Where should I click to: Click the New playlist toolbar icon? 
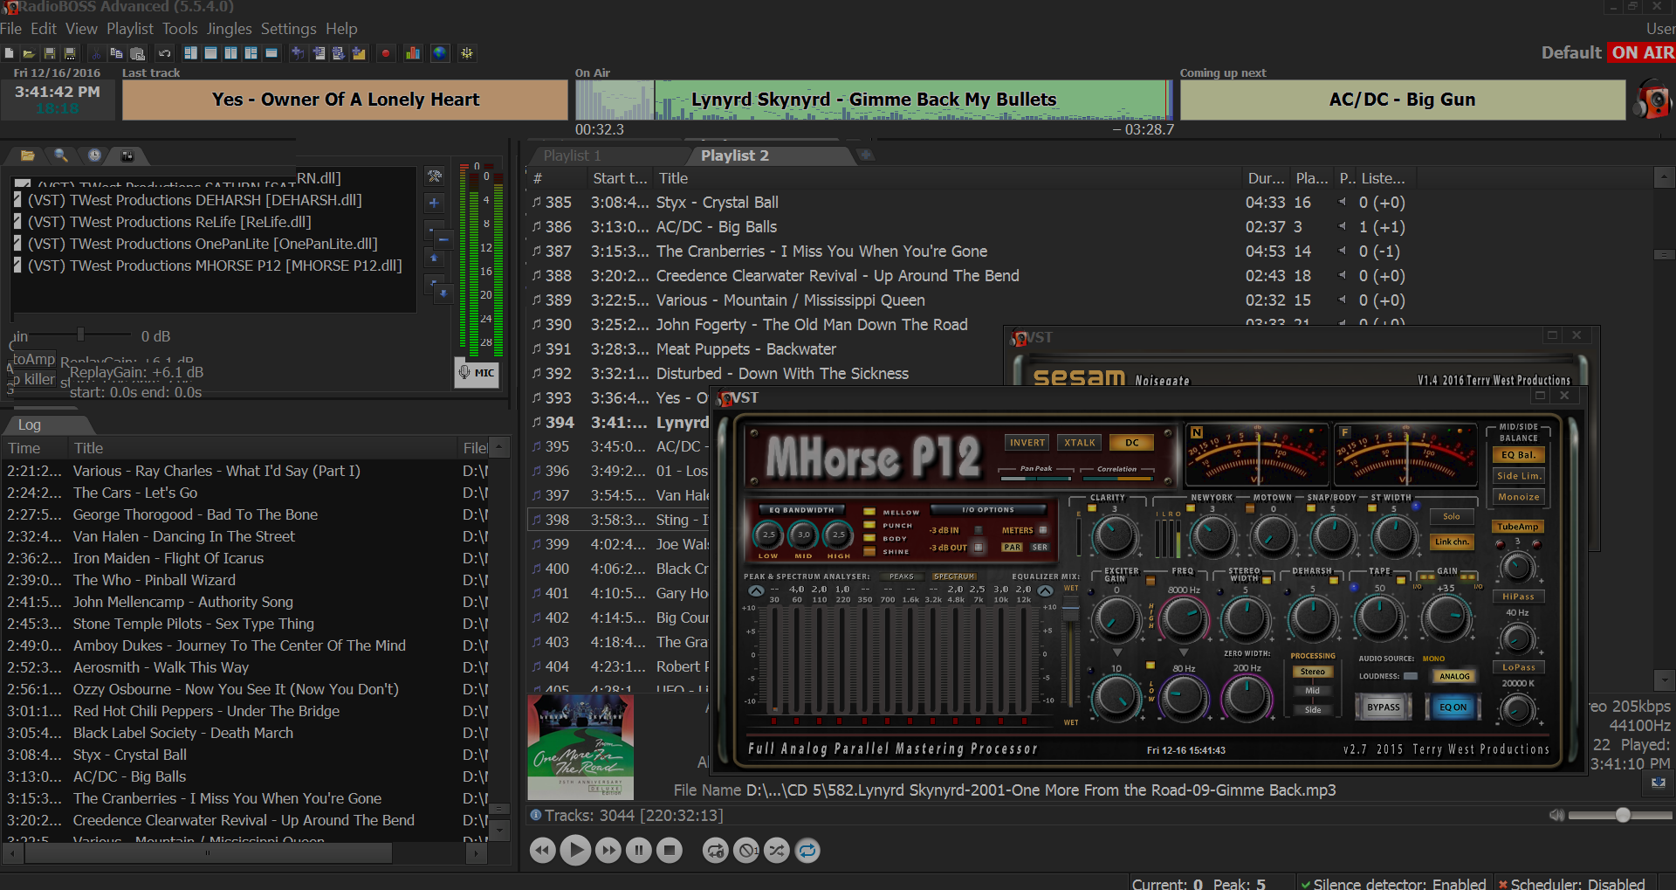click(x=9, y=53)
